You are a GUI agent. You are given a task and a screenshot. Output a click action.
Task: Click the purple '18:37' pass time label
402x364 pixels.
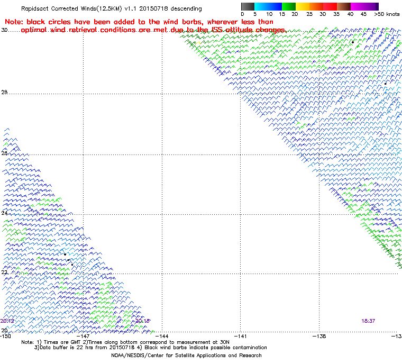click(x=368, y=321)
